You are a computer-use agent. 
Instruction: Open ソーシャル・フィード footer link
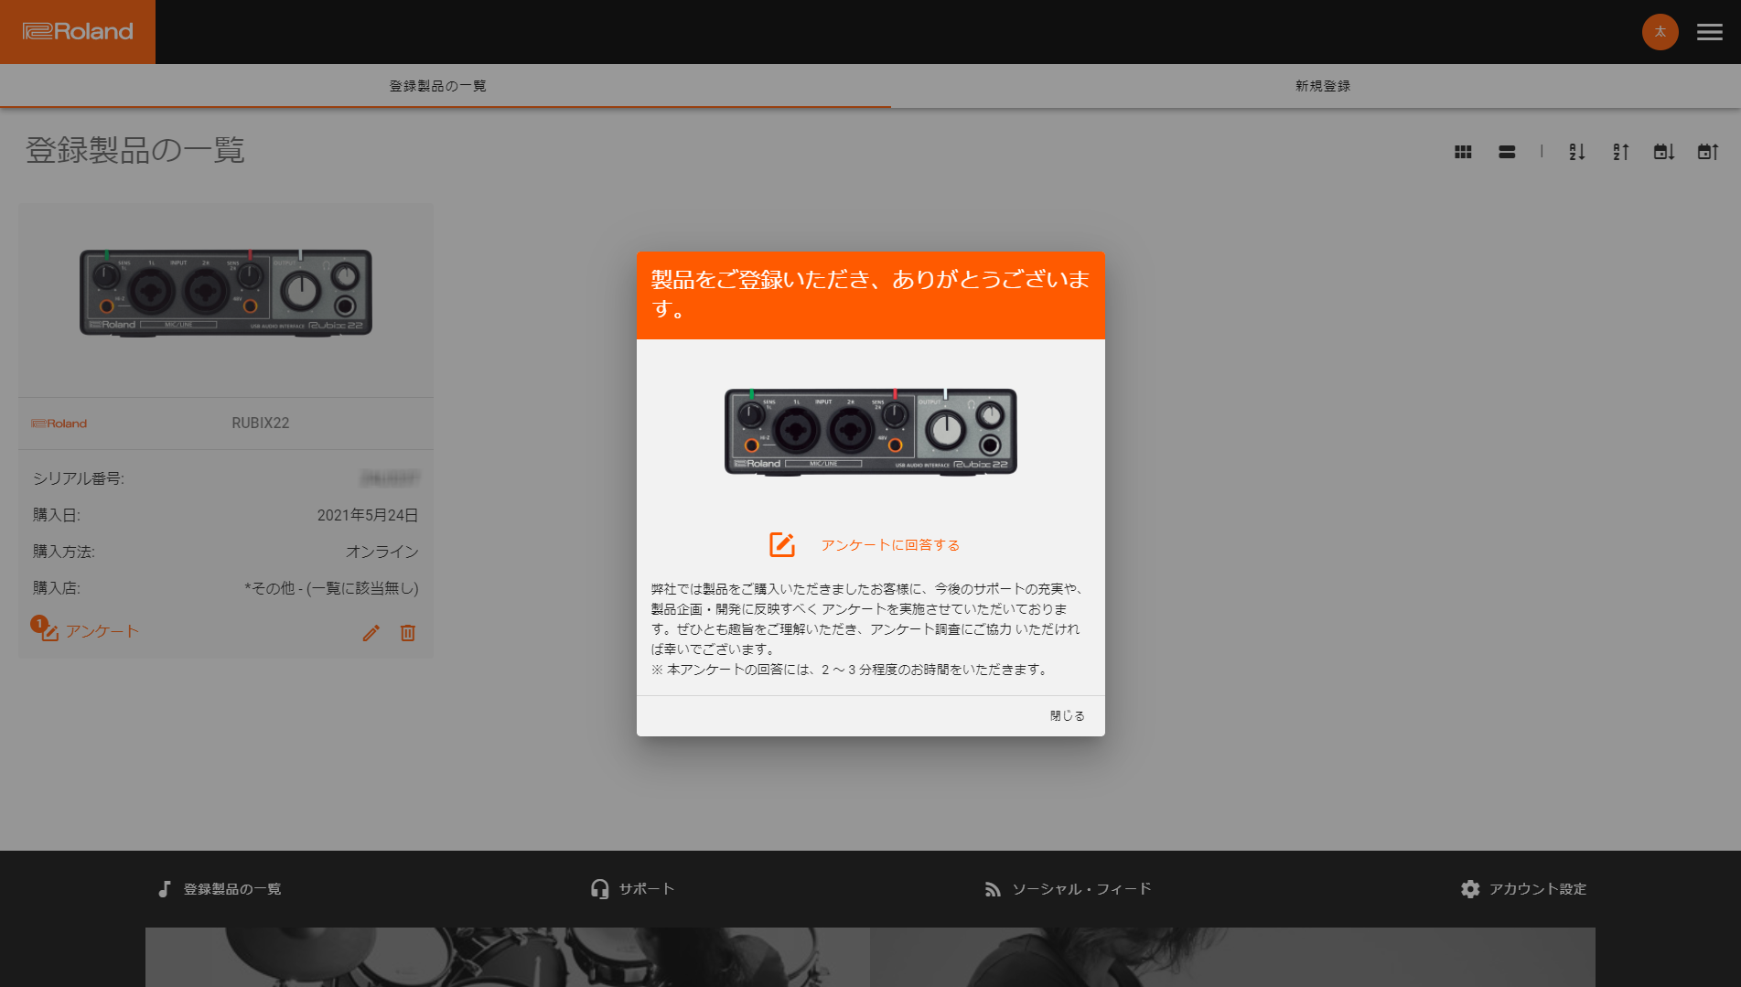click(x=1081, y=889)
